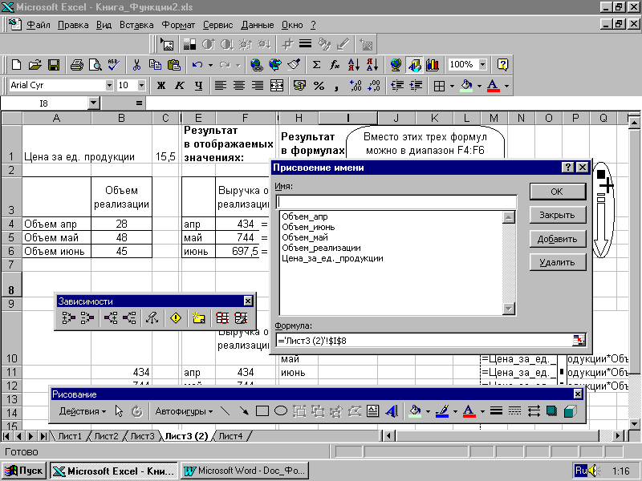Screen dimensions: 642x481
Task: Launch the Chart Wizard icon
Action: tap(433, 65)
